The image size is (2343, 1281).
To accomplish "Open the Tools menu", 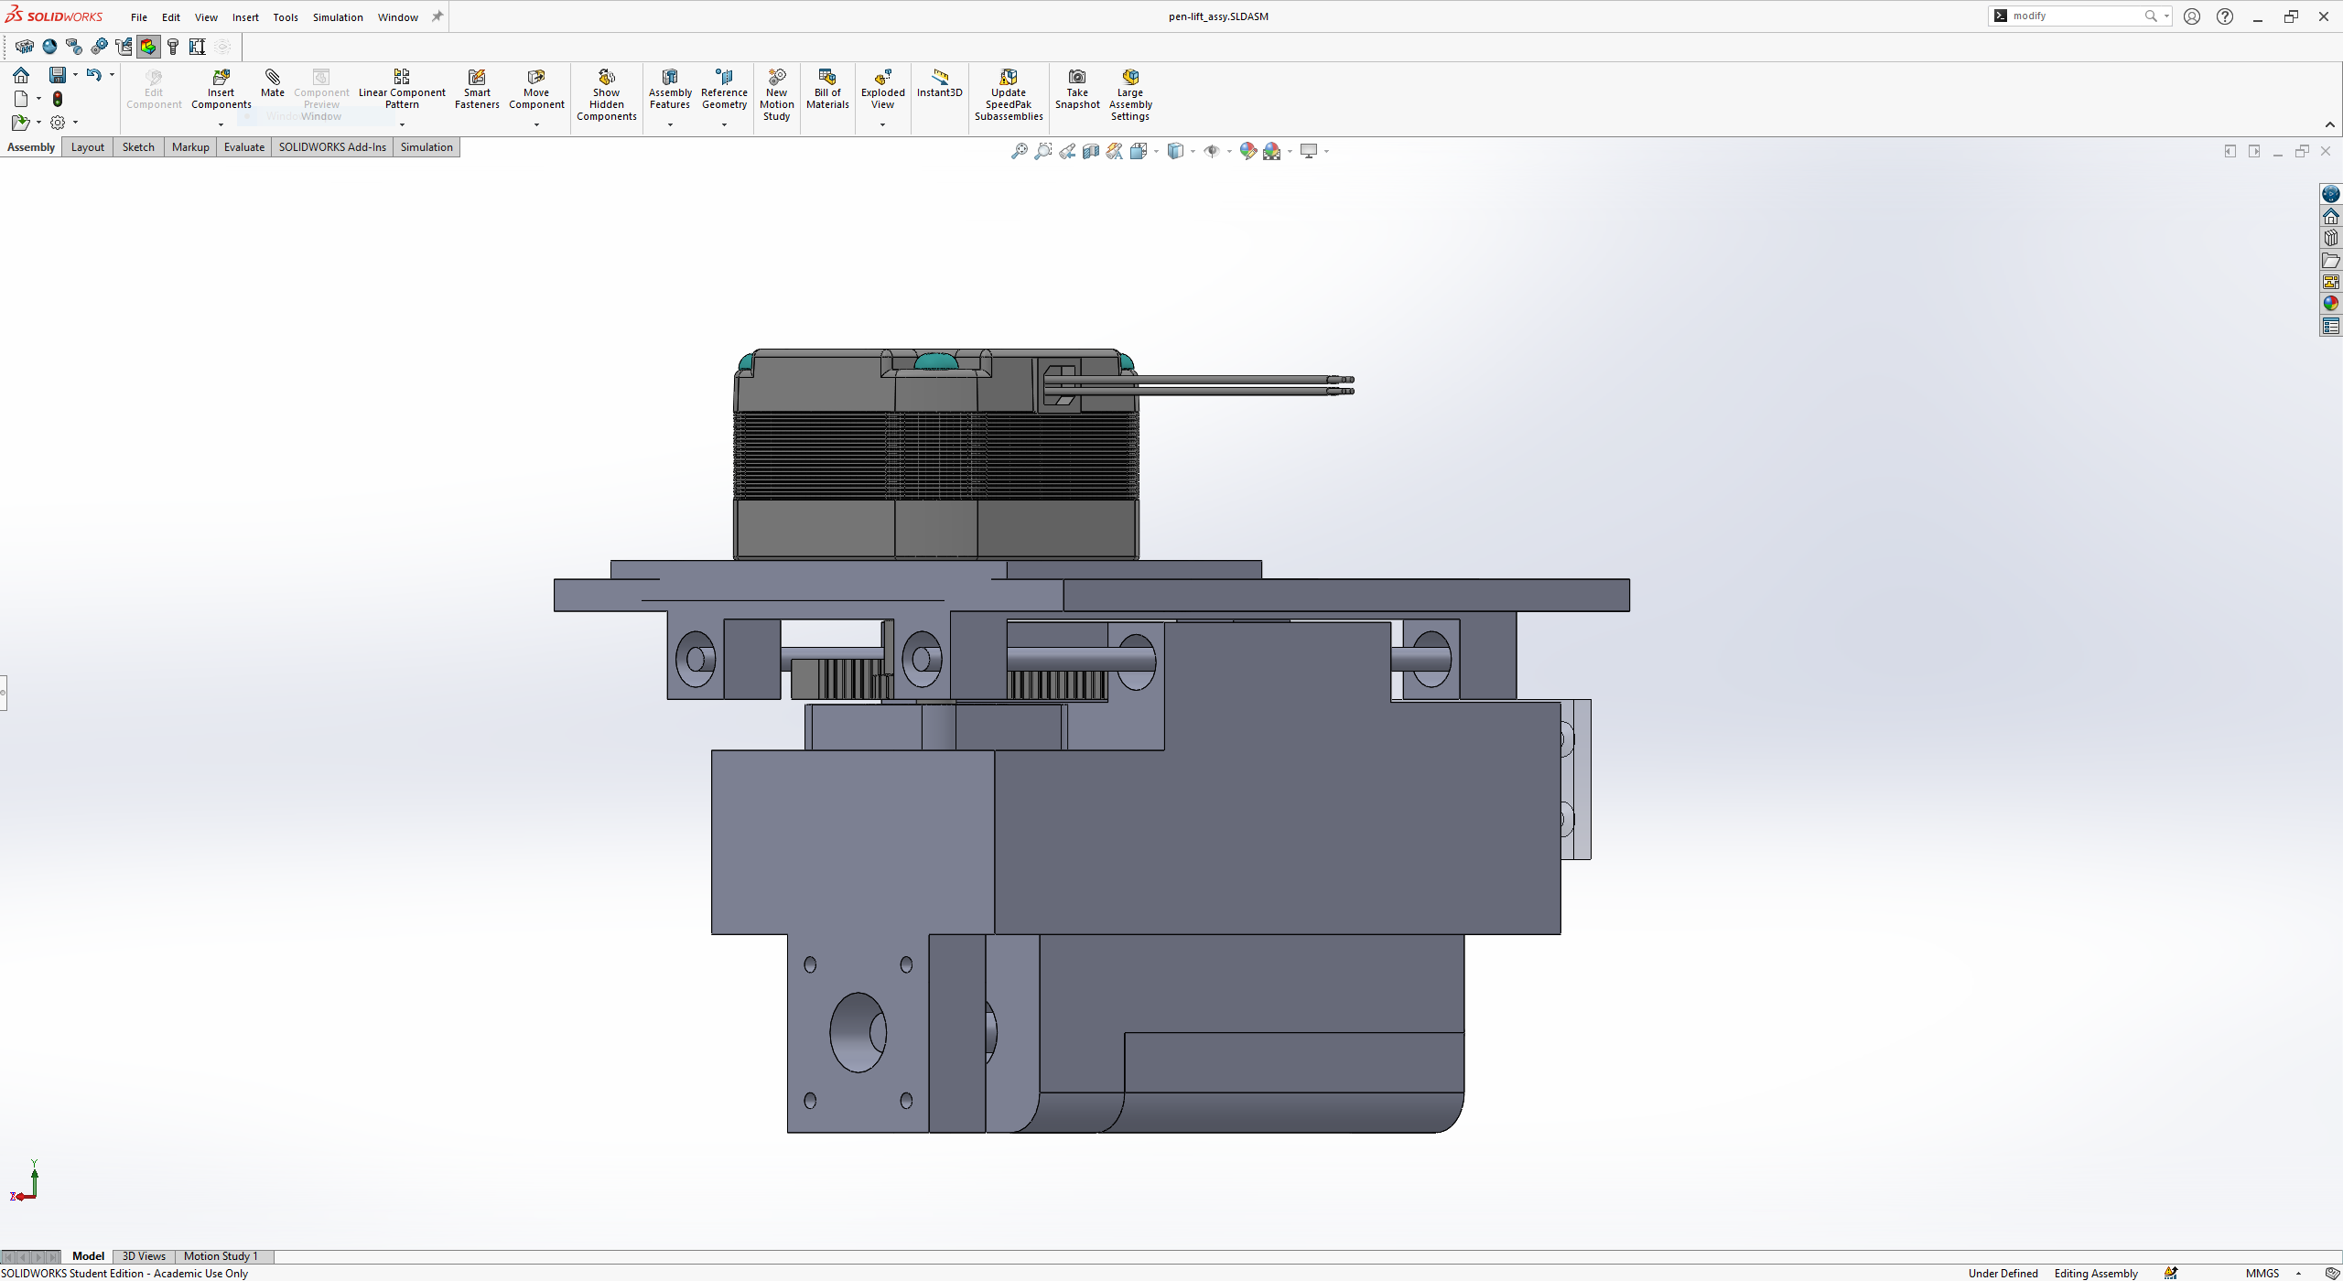I will [x=286, y=17].
